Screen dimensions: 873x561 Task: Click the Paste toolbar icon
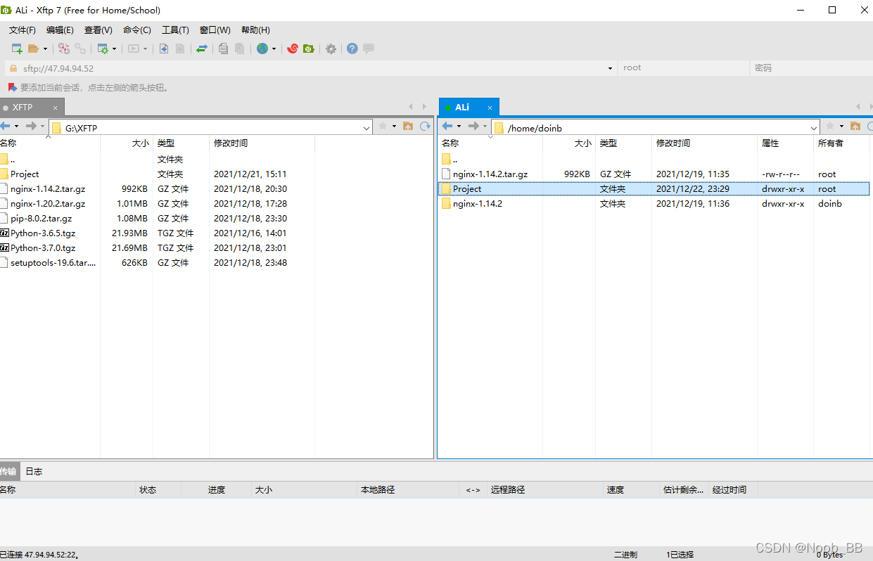[240, 49]
